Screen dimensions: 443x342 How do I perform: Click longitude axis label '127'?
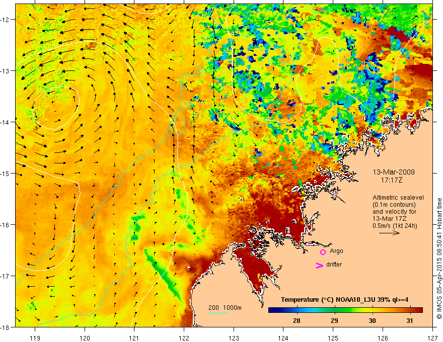click(x=432, y=338)
